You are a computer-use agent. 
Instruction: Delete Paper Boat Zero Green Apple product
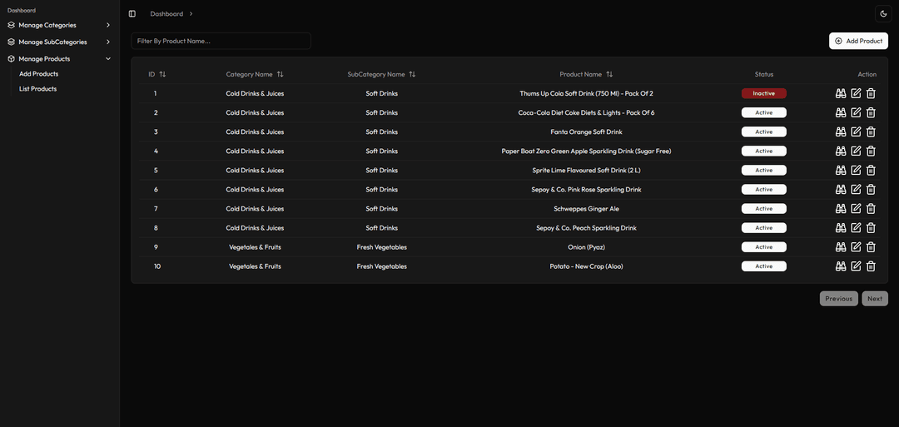[871, 151]
